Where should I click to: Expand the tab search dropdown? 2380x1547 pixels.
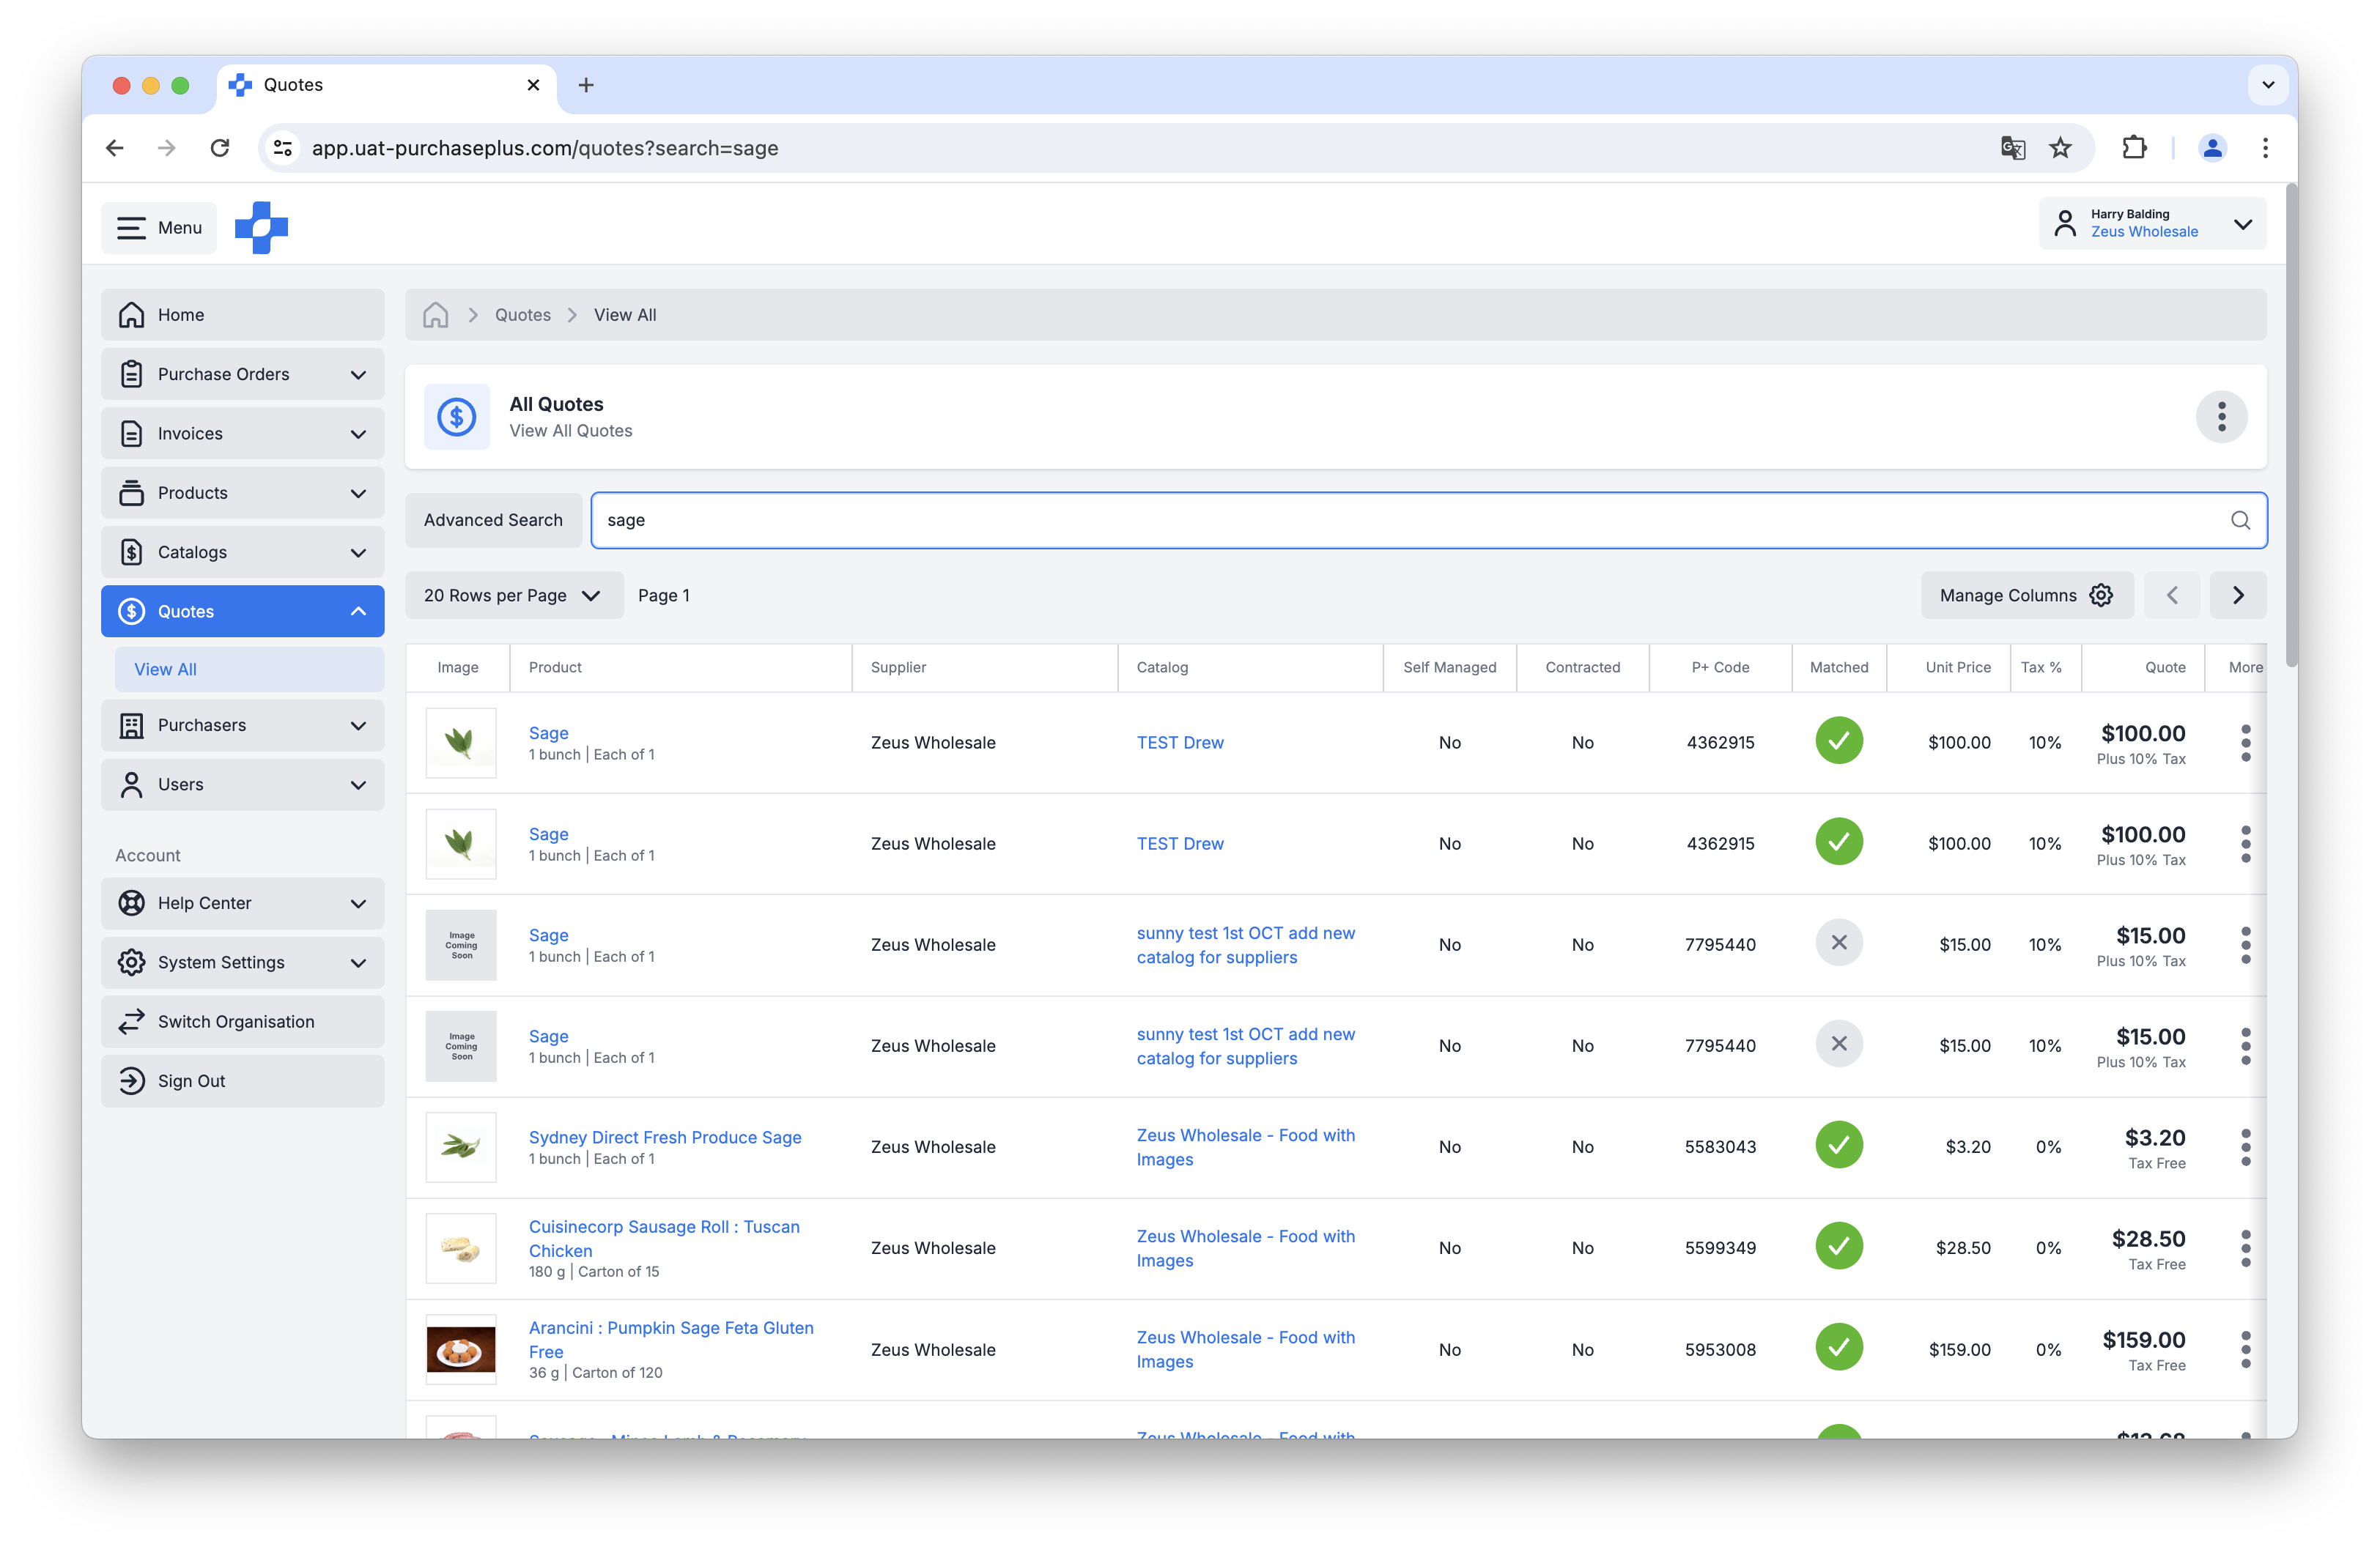pos(2267,86)
